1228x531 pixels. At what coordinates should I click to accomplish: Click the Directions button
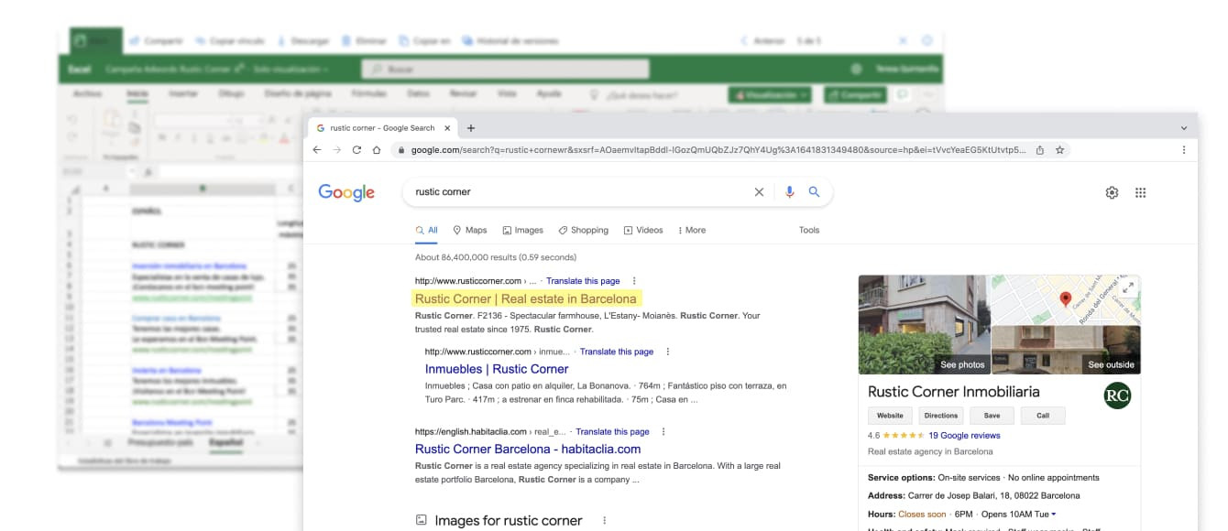(941, 415)
